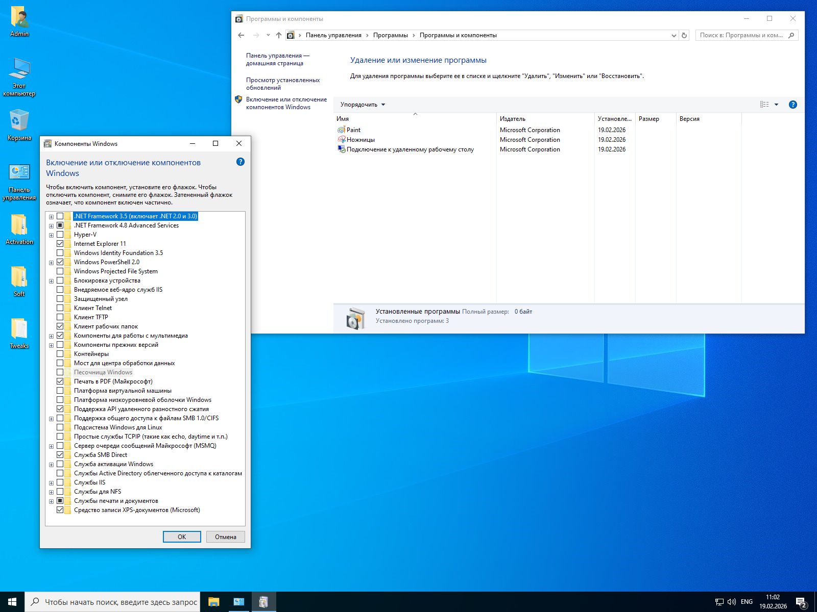Open the view options dropdown arrow
817x612 pixels.
[x=776, y=105]
